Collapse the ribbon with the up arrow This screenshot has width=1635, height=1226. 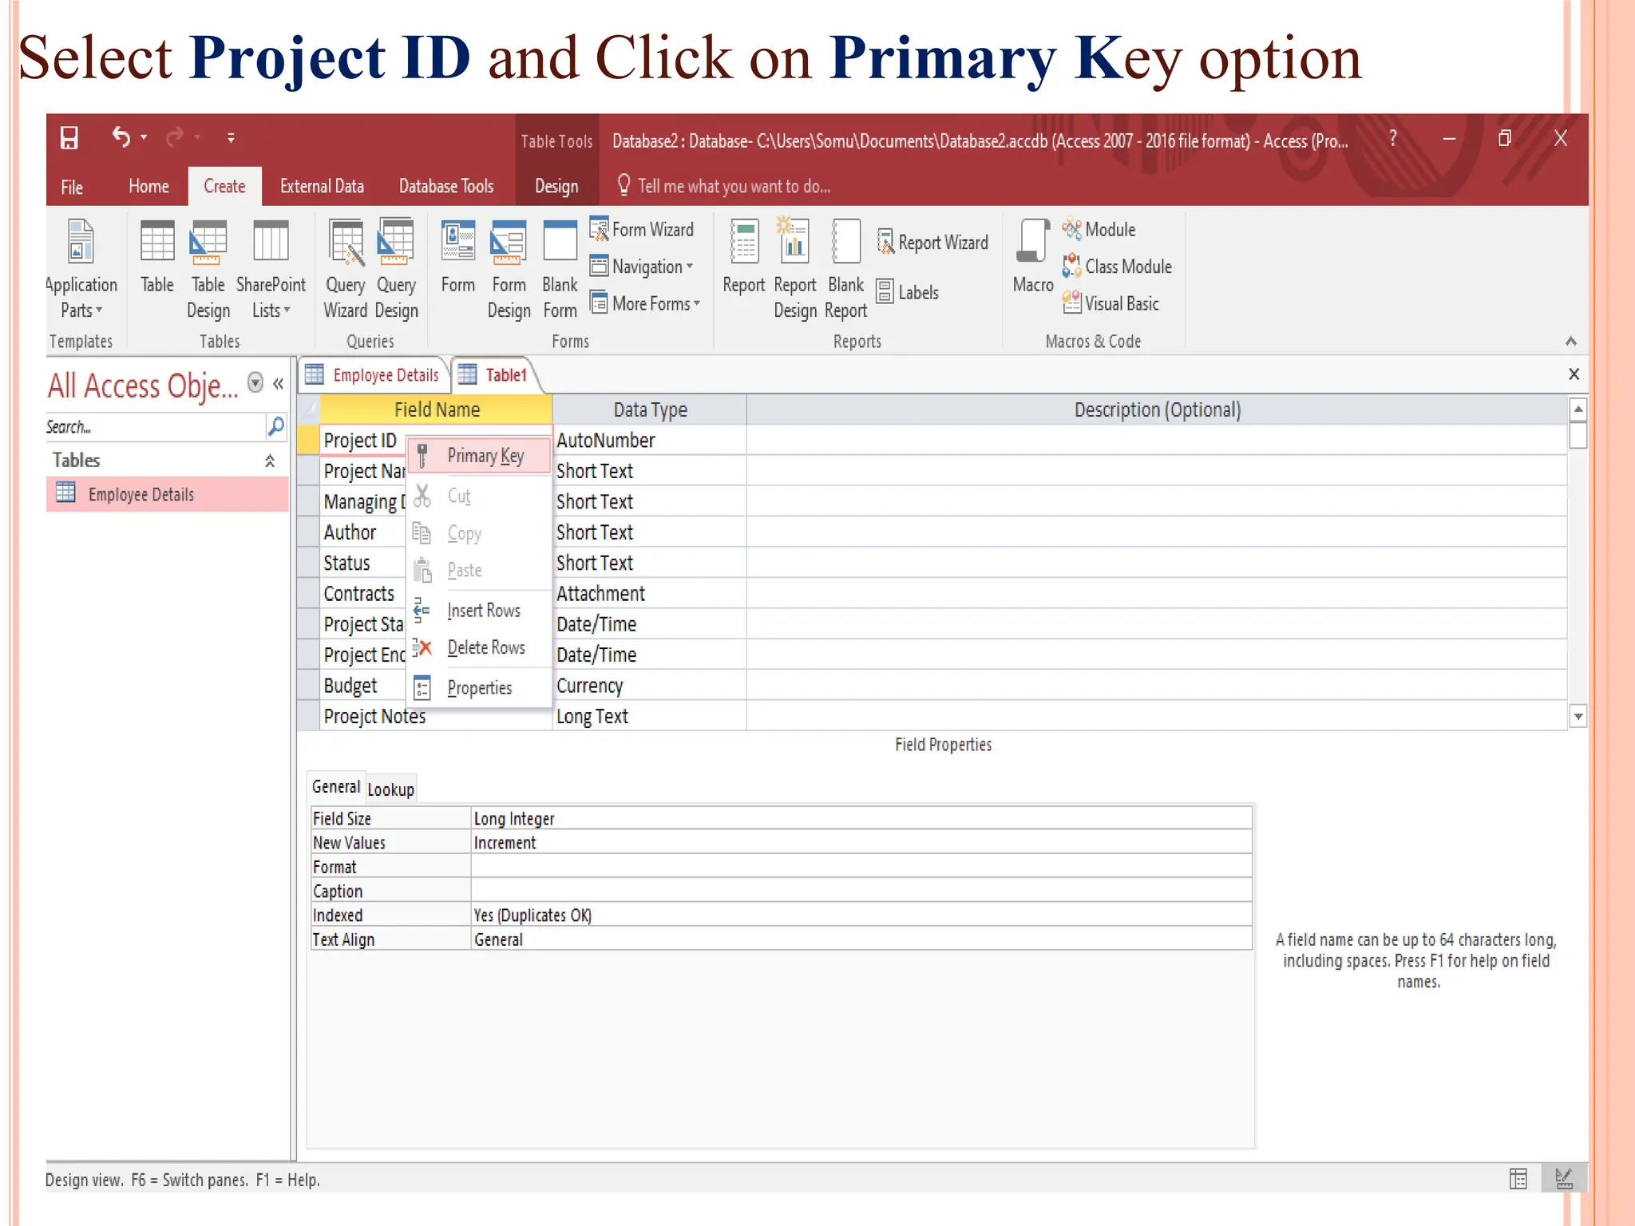click(x=1570, y=342)
